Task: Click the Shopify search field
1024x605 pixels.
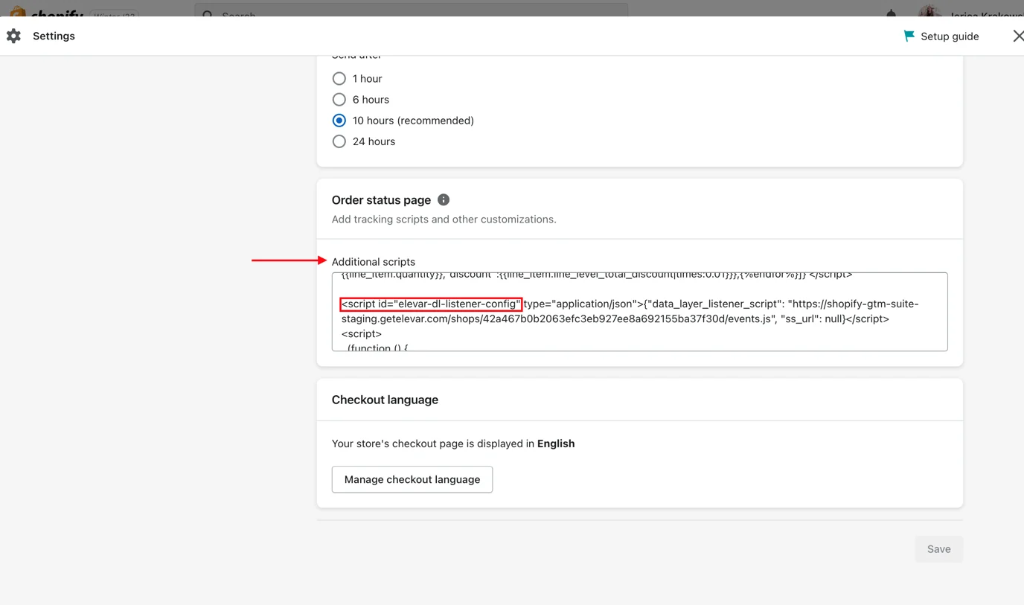Action: point(412,10)
